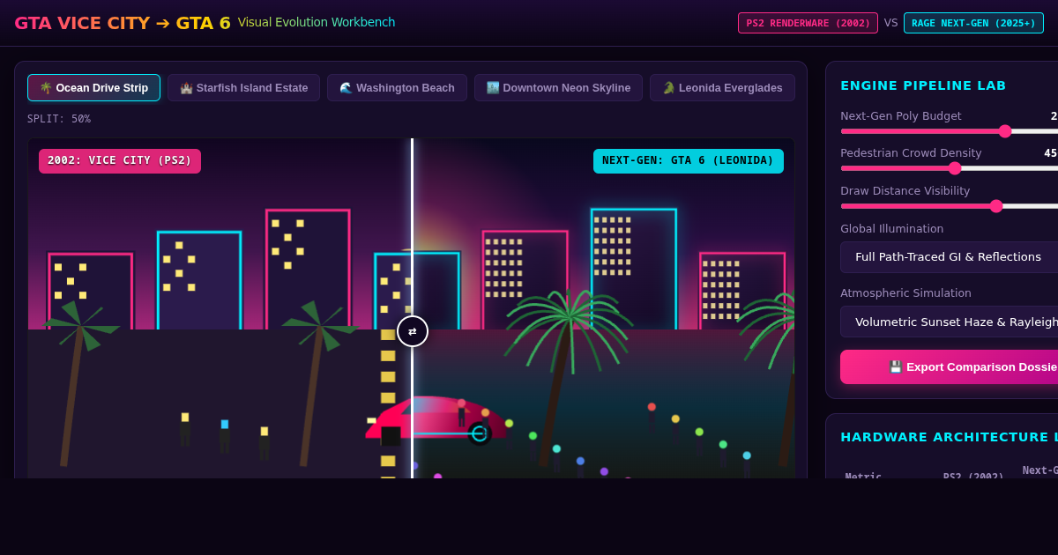Click the Visual Evolution Workbench subtitle
The image size is (1058, 555).
[317, 23]
